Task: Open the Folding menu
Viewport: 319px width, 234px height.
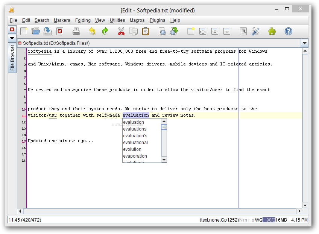Action: point(83,20)
